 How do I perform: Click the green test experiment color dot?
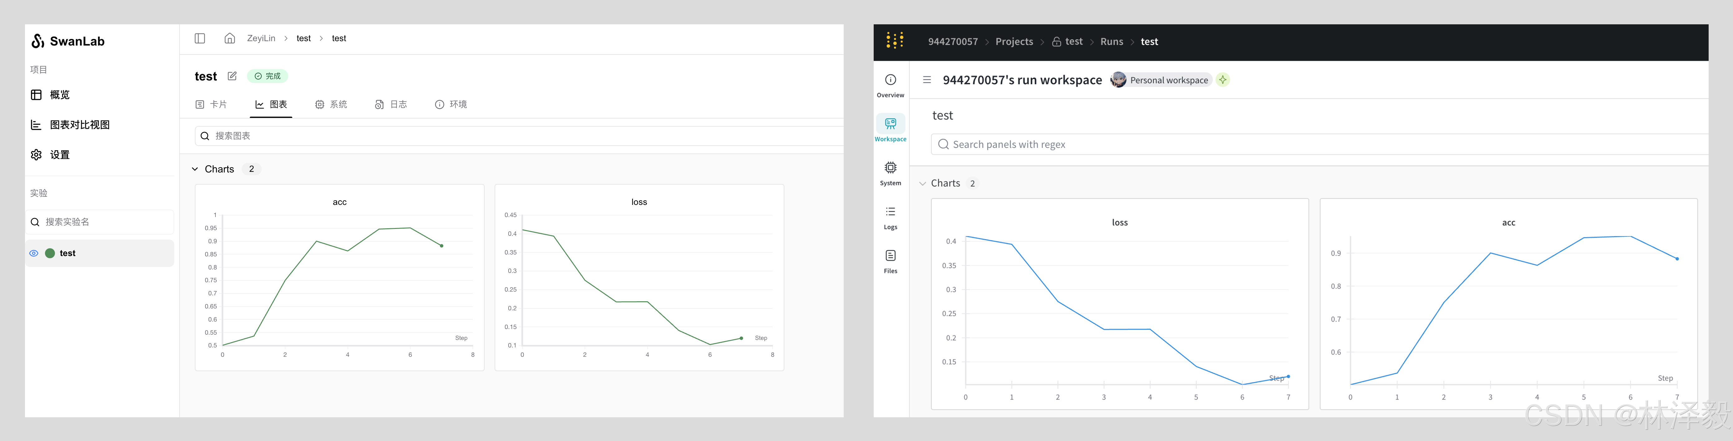pyautogui.click(x=50, y=254)
